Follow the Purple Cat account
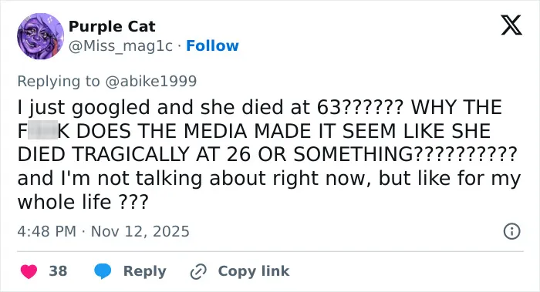Viewport: 540px width, 292px height. pyautogui.click(x=212, y=45)
